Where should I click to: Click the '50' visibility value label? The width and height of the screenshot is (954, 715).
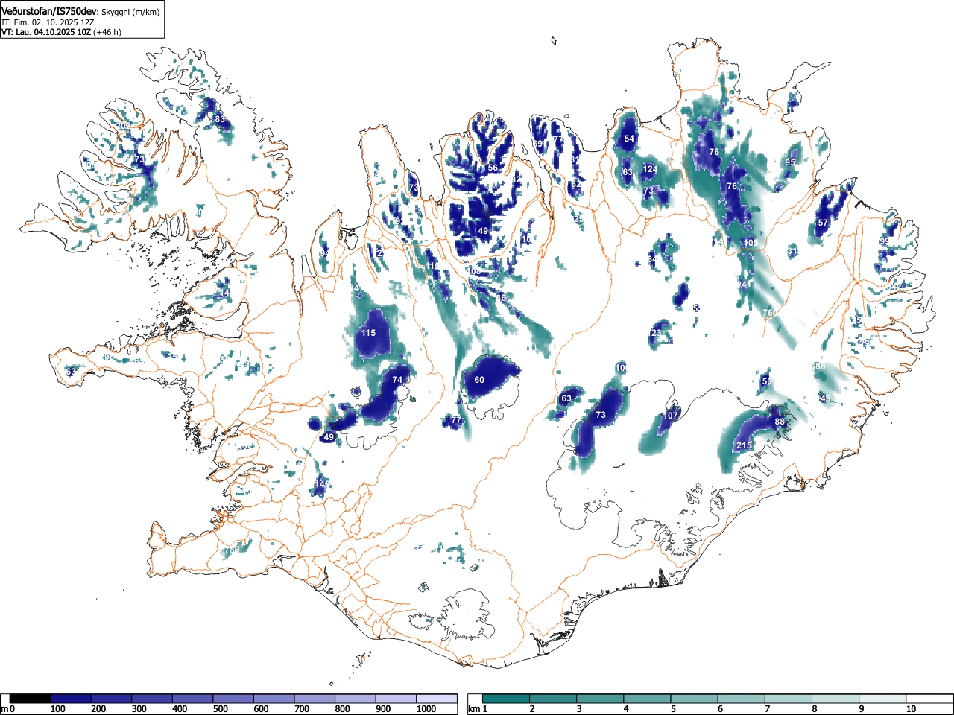click(767, 381)
